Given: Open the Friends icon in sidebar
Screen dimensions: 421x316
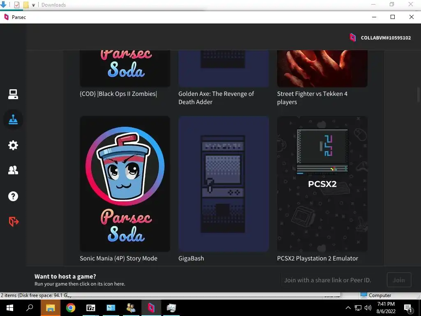Looking at the screenshot, I should (x=13, y=170).
